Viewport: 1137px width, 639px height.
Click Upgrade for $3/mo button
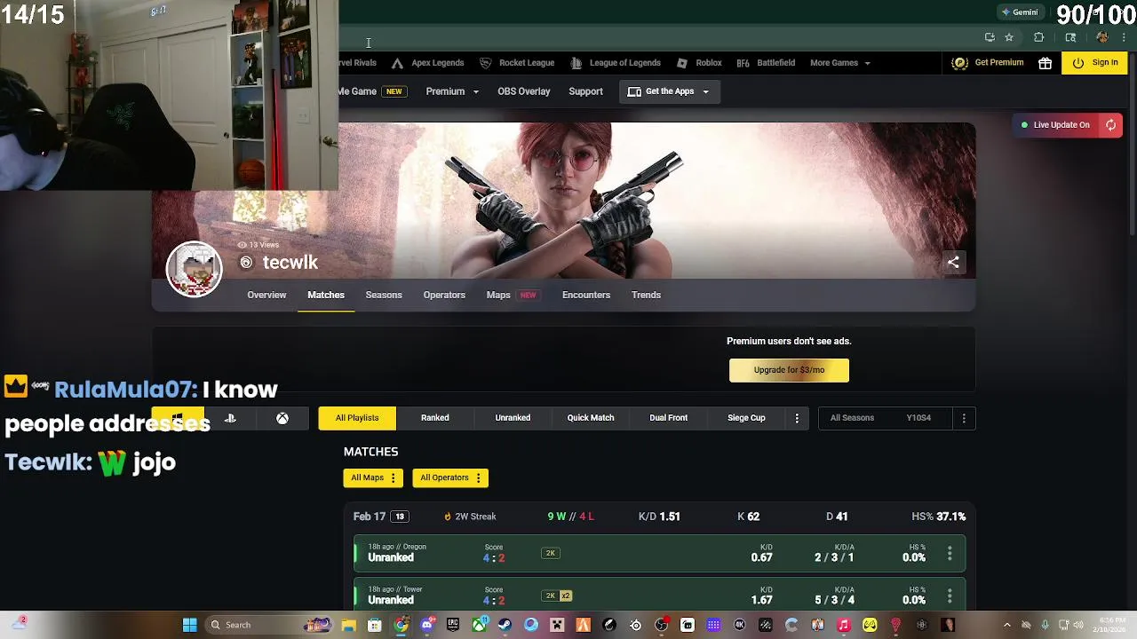point(789,370)
